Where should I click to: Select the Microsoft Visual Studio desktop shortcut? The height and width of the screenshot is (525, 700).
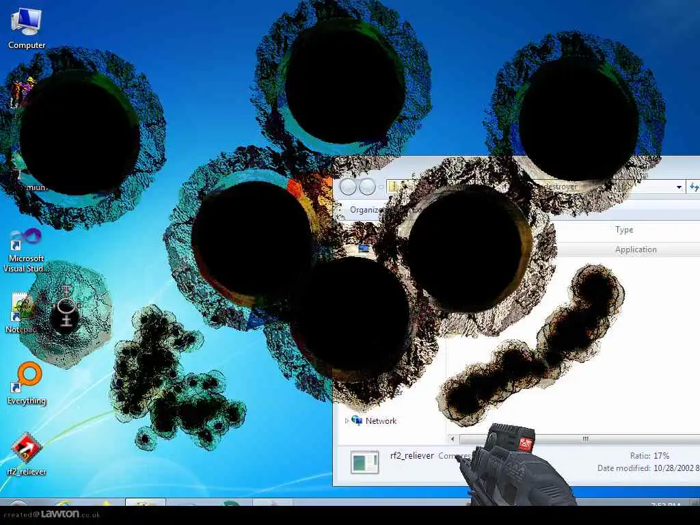[x=26, y=250]
